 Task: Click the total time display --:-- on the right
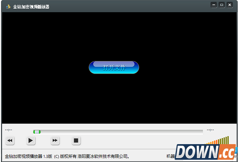click(x=210, y=130)
